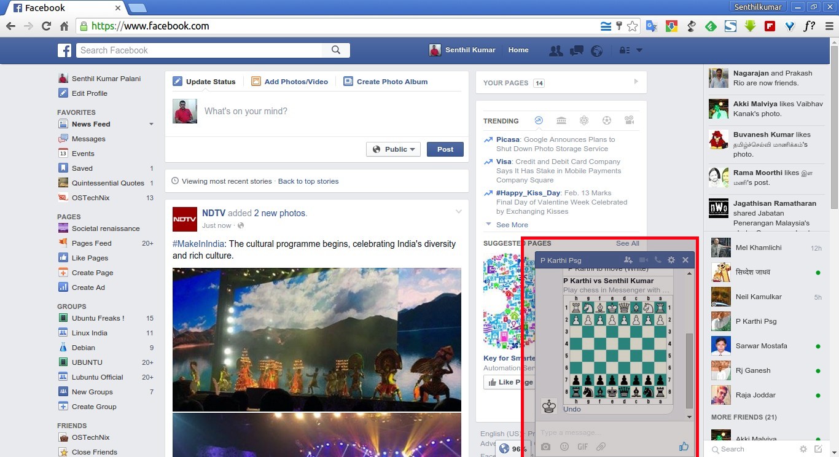Viewport: 839px width, 457px height.
Task: Select the Update Status tab
Action: (205, 82)
